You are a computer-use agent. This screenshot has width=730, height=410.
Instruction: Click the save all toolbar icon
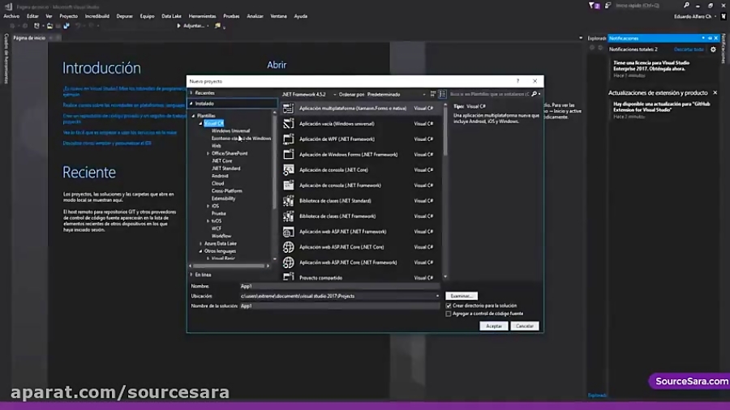tap(67, 26)
